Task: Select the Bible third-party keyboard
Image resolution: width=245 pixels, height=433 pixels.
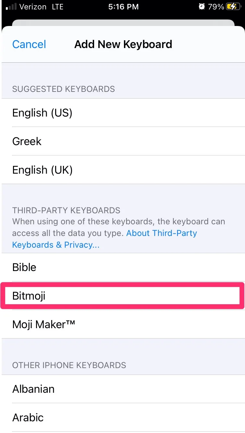Action: click(x=24, y=267)
